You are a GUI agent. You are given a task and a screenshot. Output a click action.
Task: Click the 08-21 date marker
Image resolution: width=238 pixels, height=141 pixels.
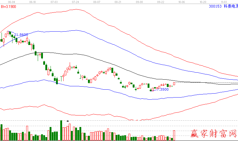coord(118,2)
